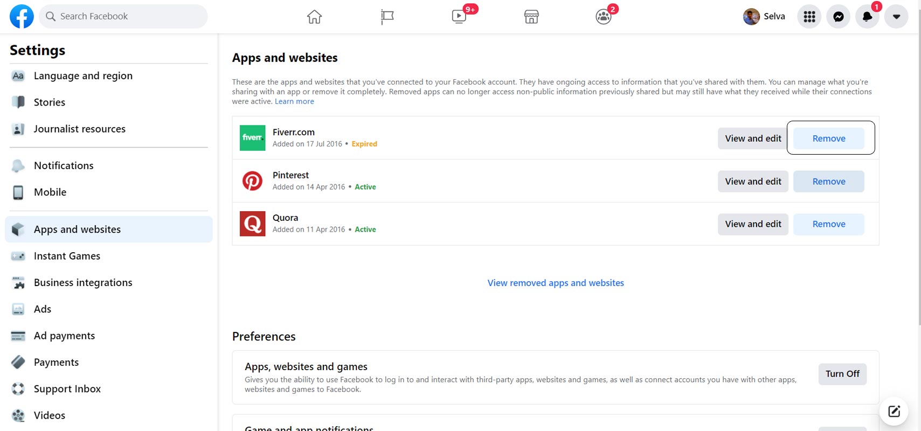
Task: Click the Business integrations icon
Action: point(18,282)
